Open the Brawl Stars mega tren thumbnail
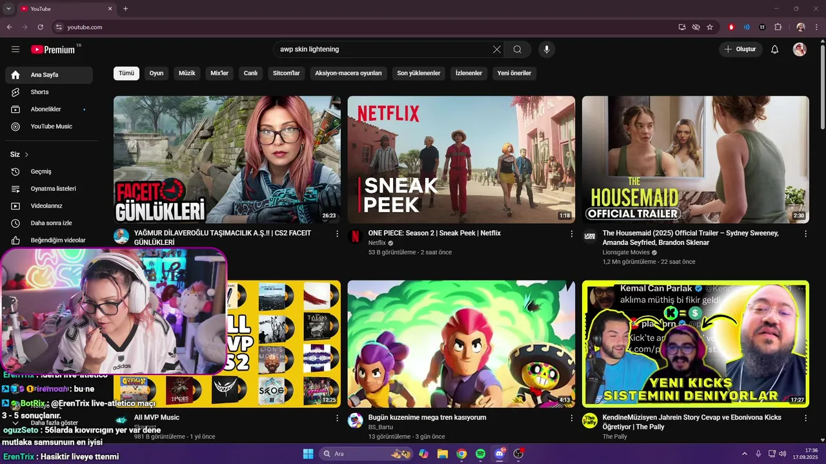826x464 pixels. pyautogui.click(x=461, y=344)
